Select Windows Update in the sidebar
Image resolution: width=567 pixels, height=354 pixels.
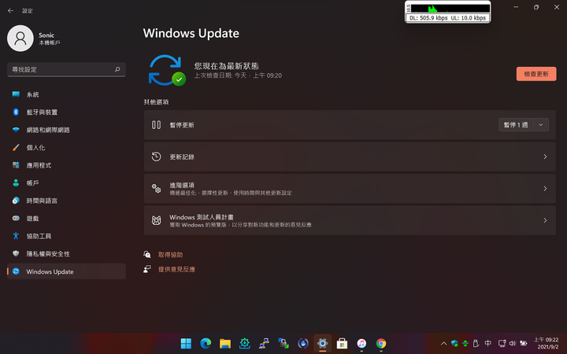point(66,271)
